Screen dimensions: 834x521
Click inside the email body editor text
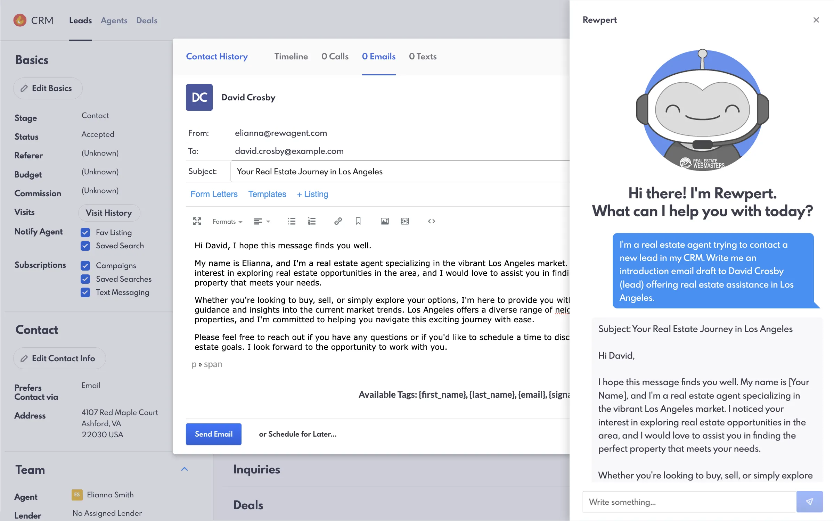382,296
